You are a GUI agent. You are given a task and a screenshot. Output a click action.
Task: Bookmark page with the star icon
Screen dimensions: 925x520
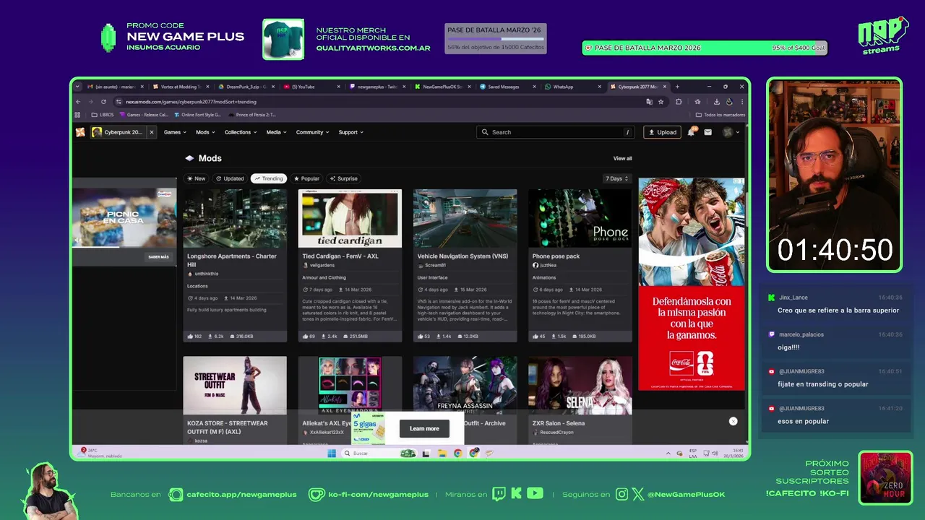[661, 102]
